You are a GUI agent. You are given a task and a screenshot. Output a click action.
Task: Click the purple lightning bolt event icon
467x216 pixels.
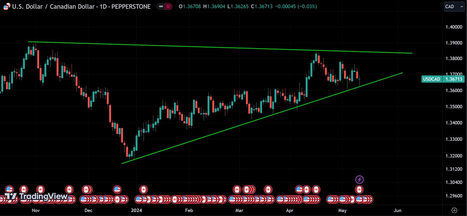click(x=359, y=180)
